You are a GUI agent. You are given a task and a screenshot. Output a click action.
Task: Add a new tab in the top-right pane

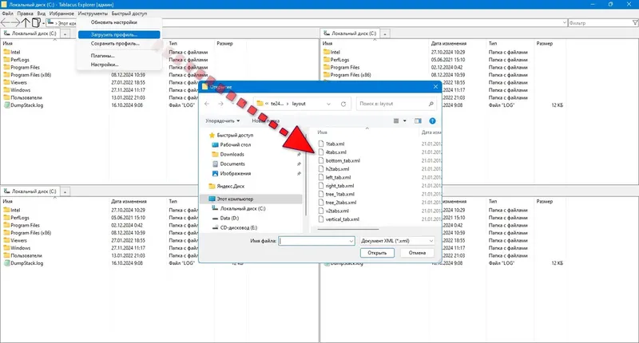tap(385, 34)
